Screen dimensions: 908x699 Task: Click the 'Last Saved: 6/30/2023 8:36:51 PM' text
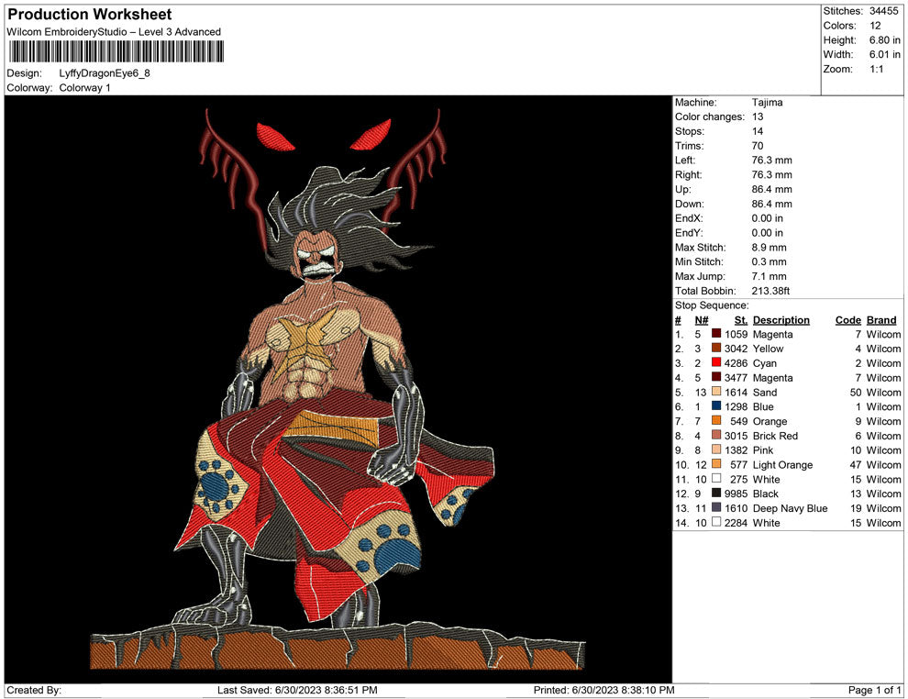coord(297,690)
